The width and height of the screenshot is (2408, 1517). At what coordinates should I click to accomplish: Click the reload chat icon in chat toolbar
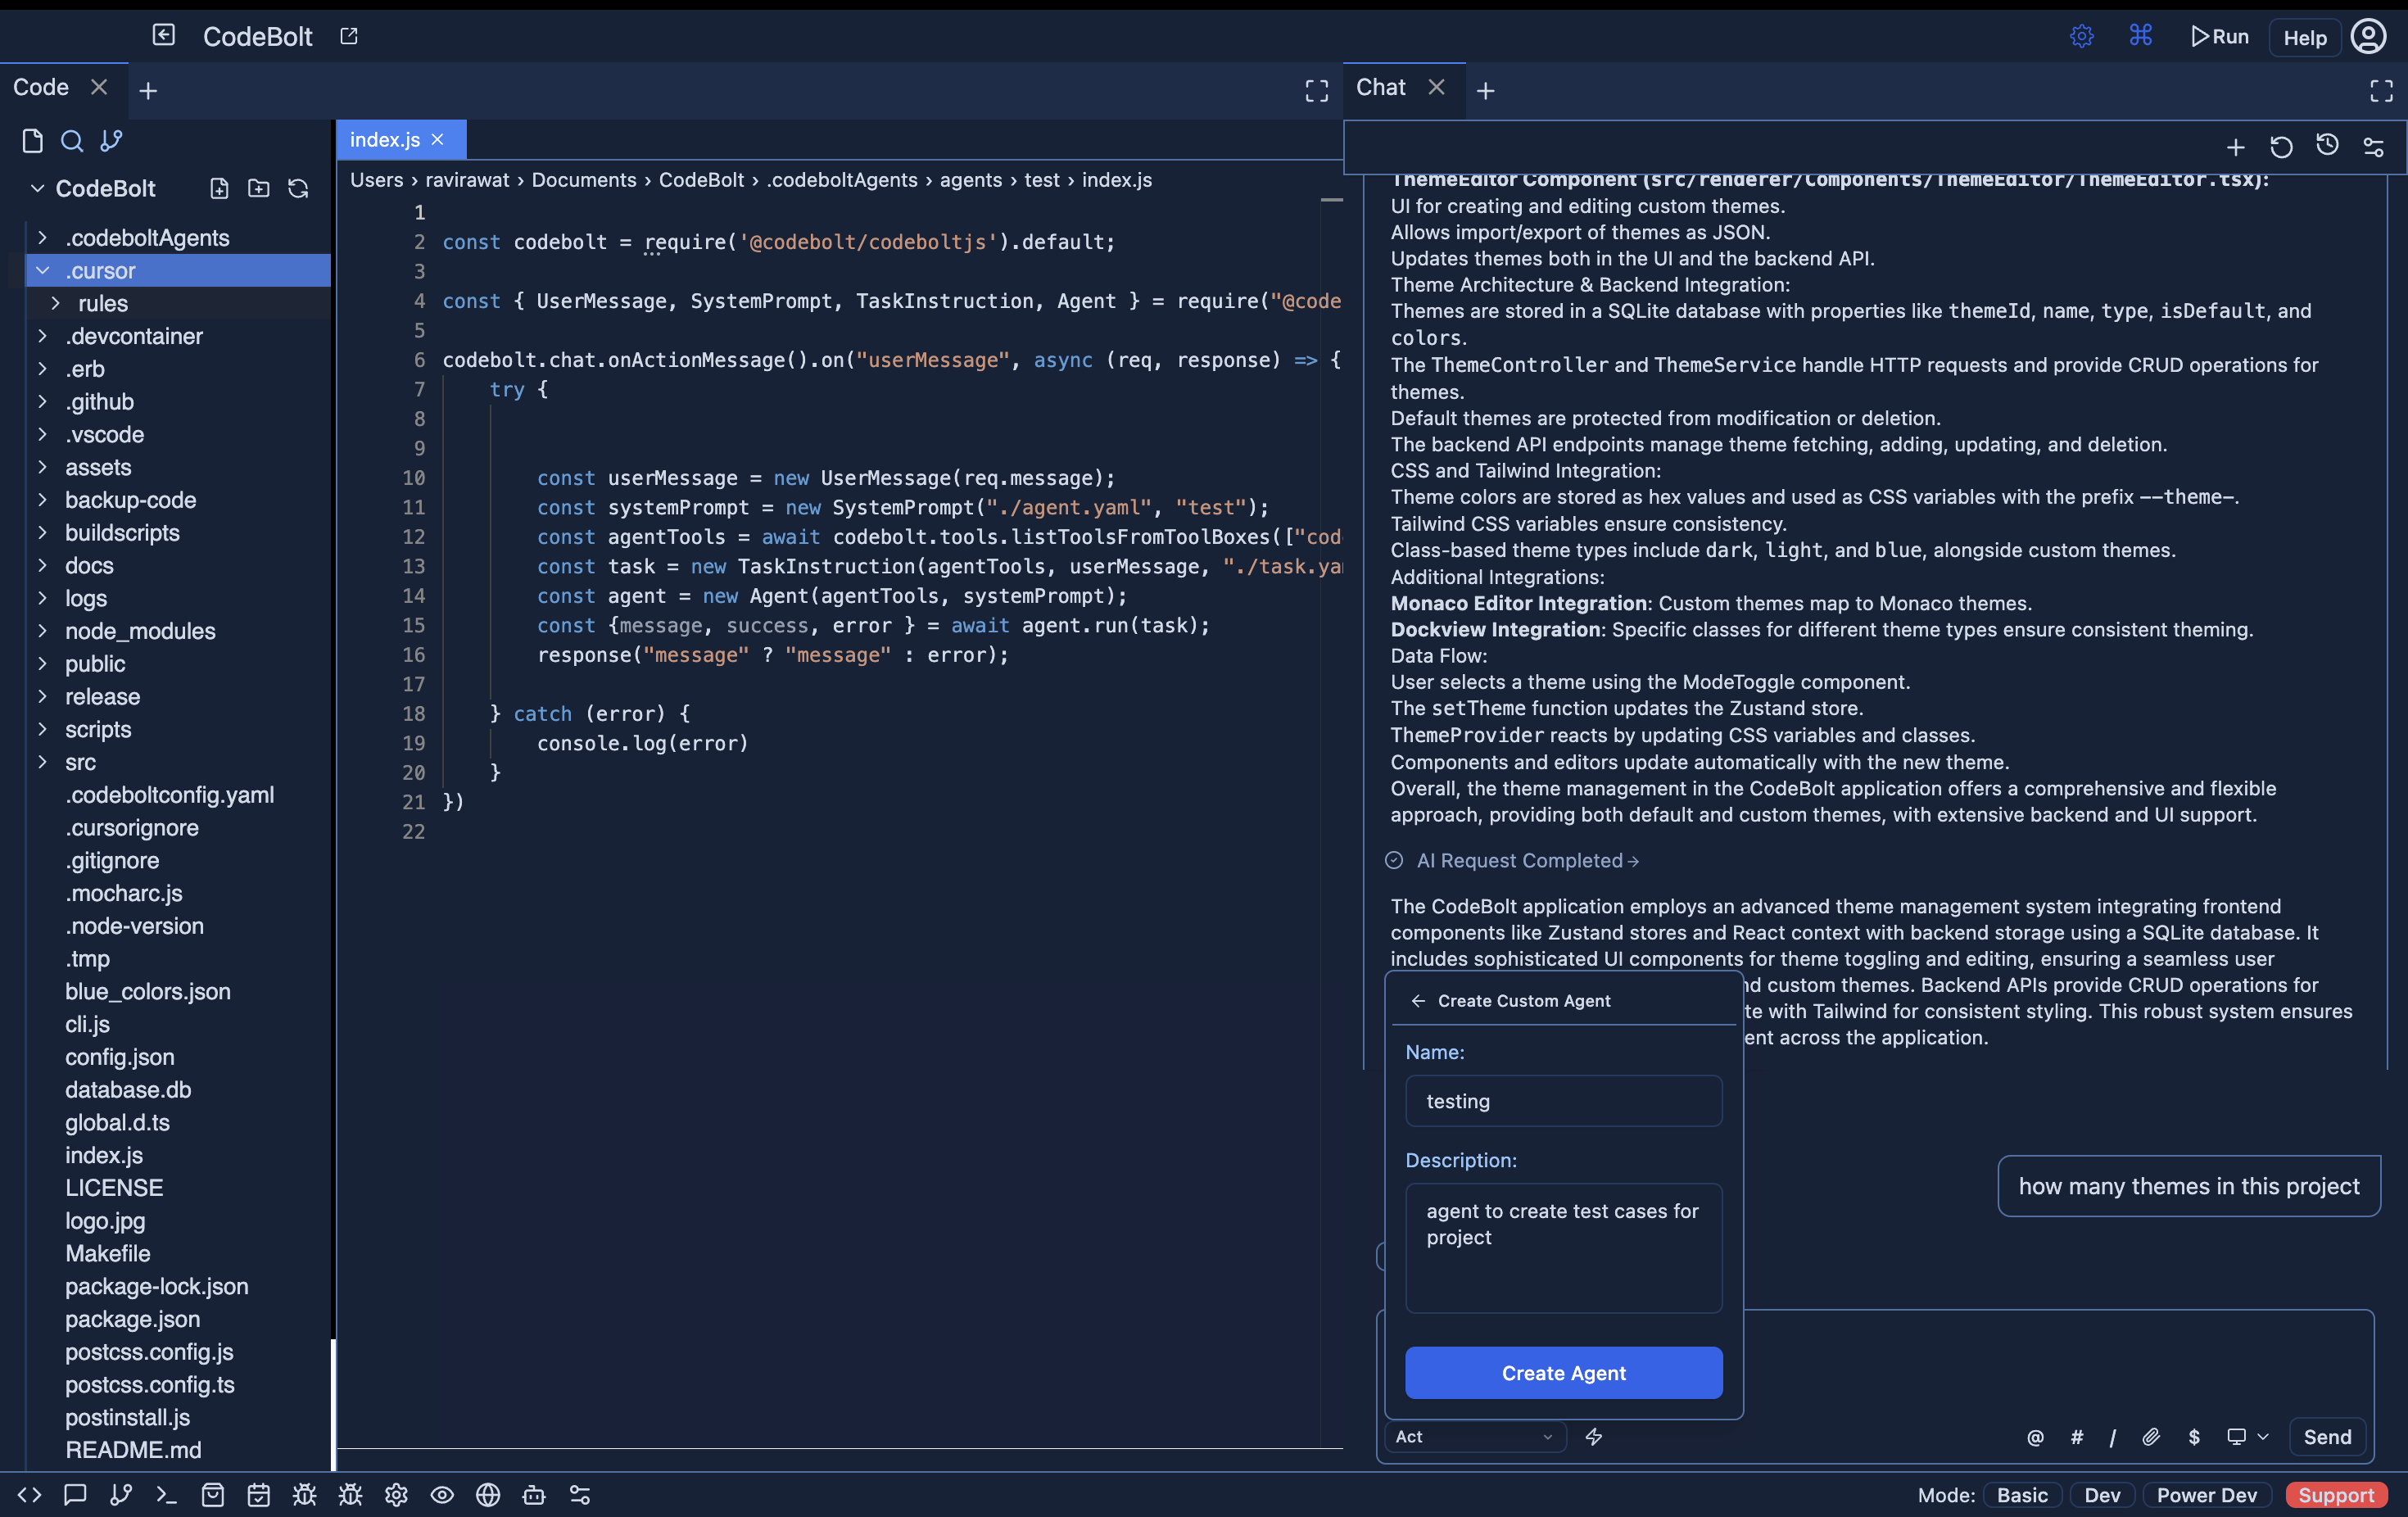[x=2281, y=147]
